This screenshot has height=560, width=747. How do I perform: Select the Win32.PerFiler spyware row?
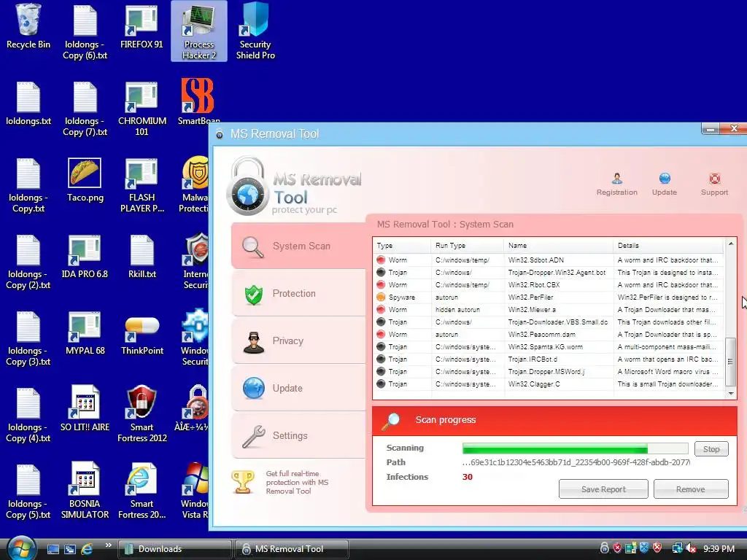(x=549, y=297)
